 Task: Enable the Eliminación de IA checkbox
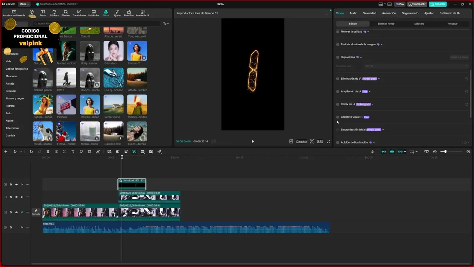point(337,79)
